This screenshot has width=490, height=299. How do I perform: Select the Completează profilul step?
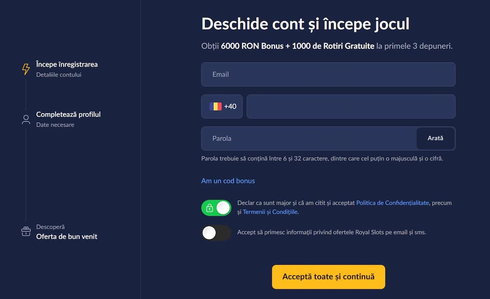tap(68, 114)
